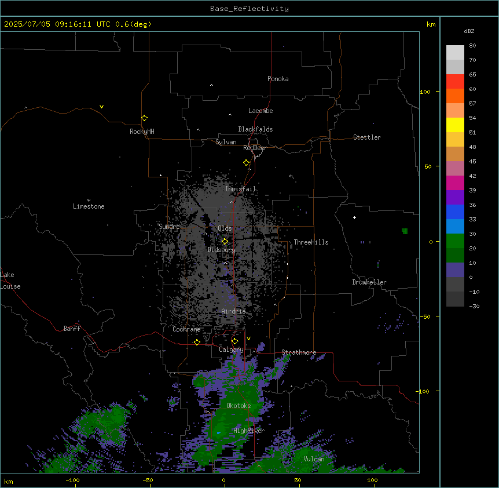Select the Lacombe city label

click(260, 111)
